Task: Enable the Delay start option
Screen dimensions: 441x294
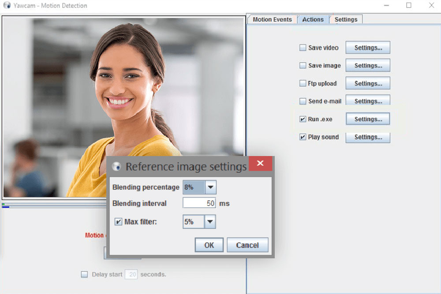Action: pyautogui.click(x=84, y=274)
